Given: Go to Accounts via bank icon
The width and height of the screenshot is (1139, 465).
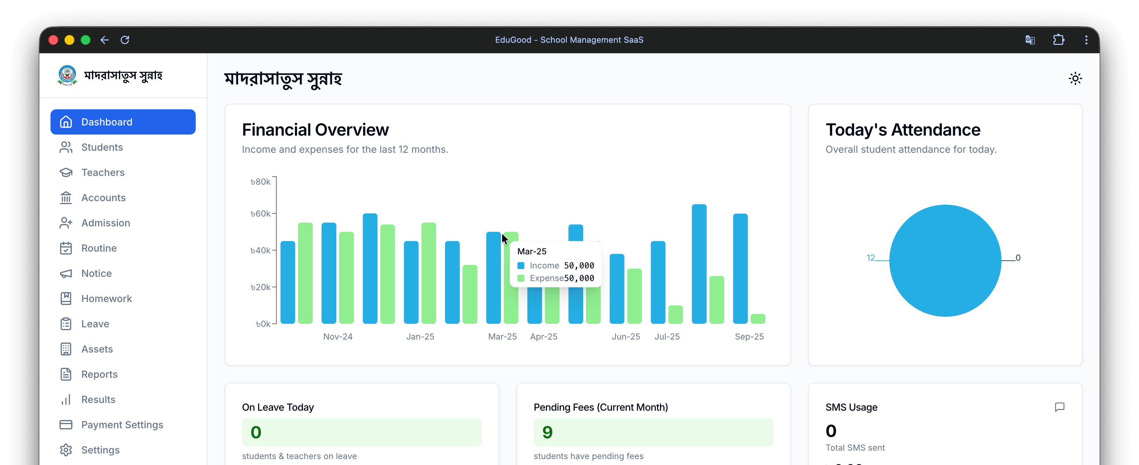Looking at the screenshot, I should pos(103,198).
